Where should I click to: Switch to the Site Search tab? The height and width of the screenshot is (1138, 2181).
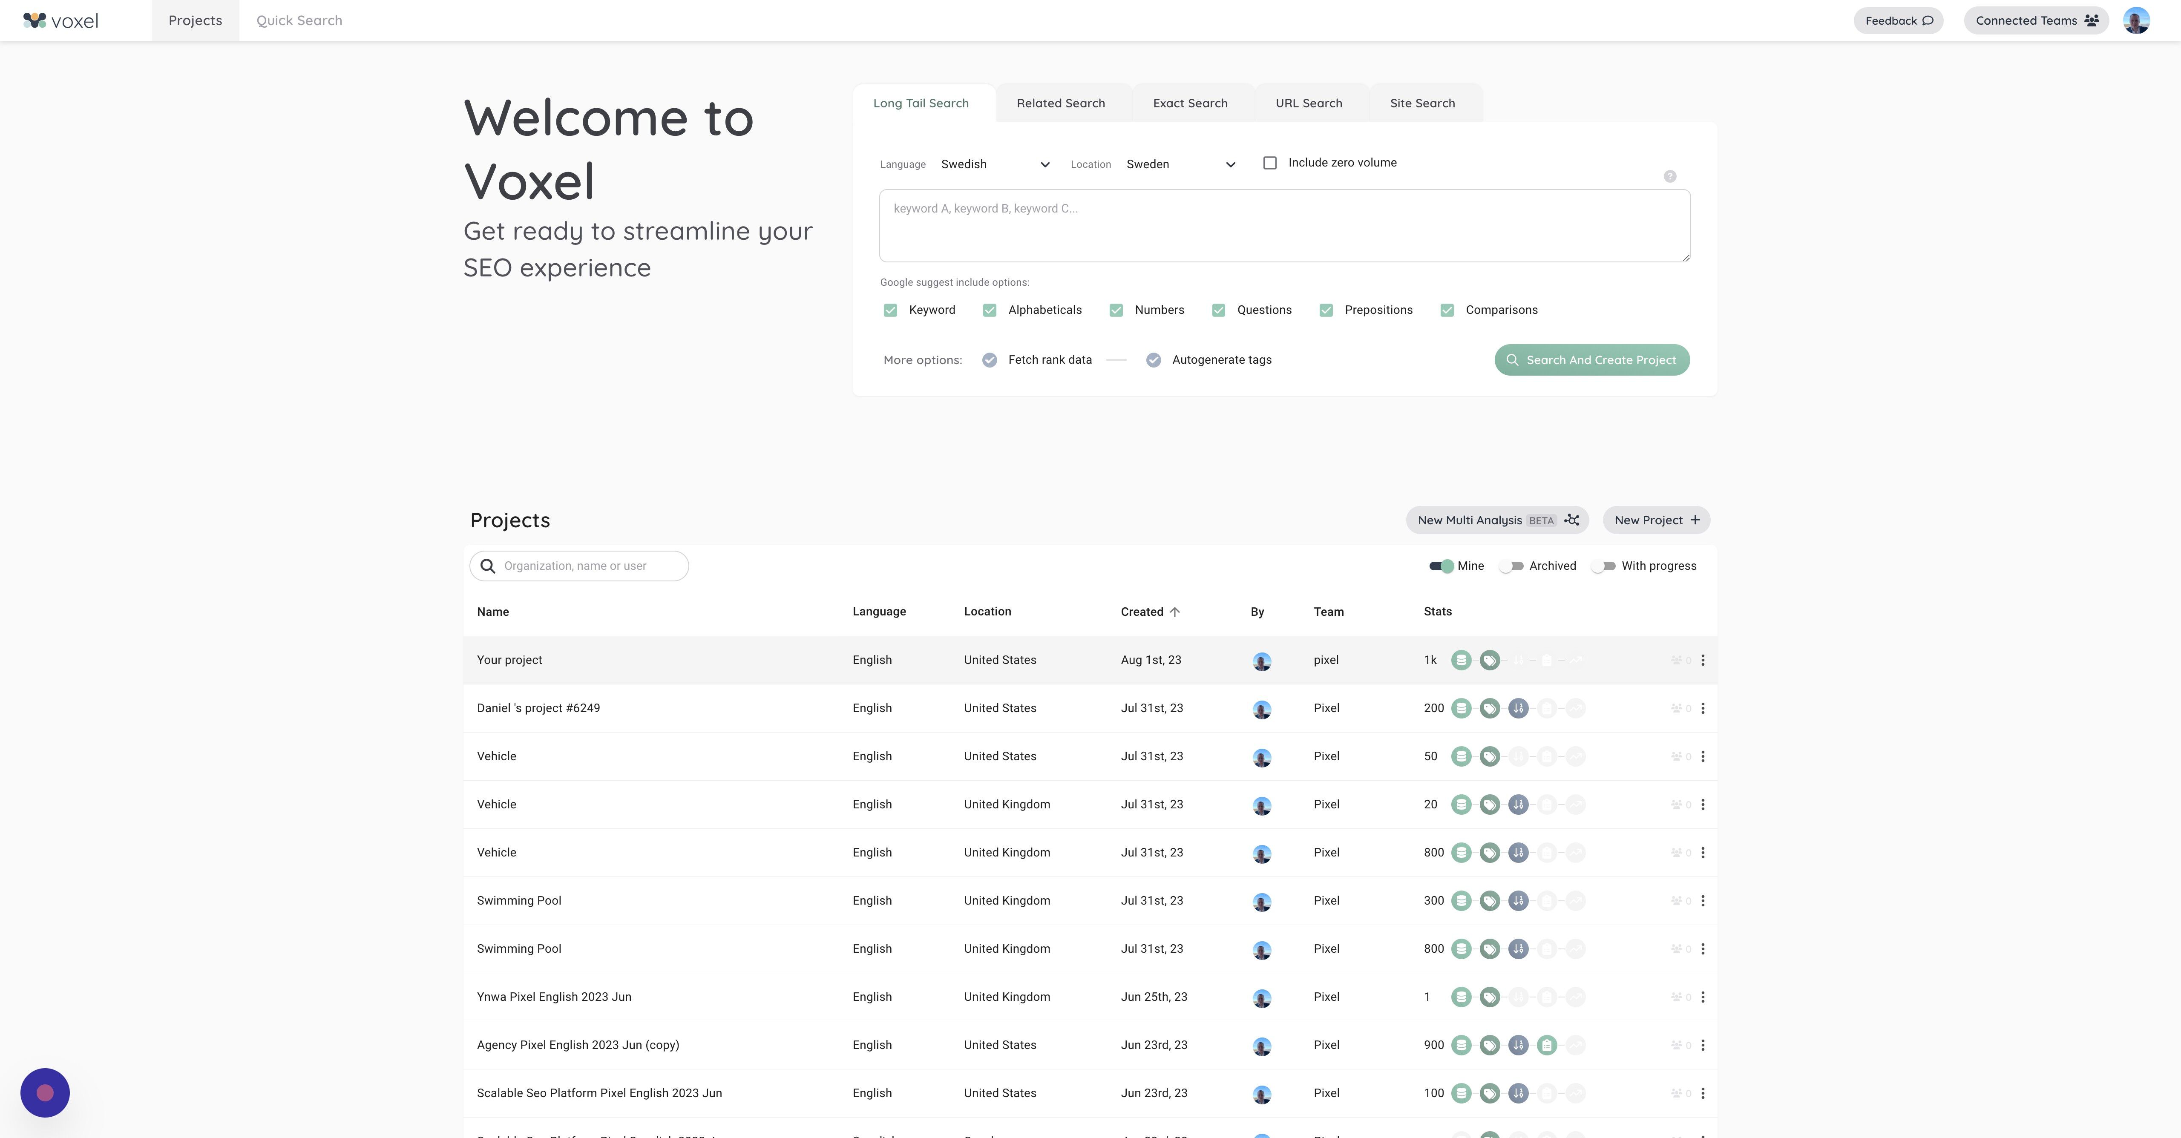pyautogui.click(x=1422, y=103)
